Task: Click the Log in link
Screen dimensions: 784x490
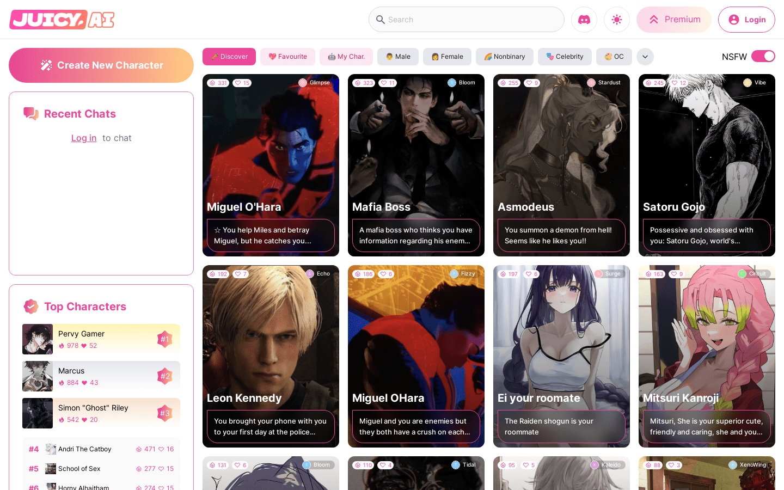Action: point(84,138)
